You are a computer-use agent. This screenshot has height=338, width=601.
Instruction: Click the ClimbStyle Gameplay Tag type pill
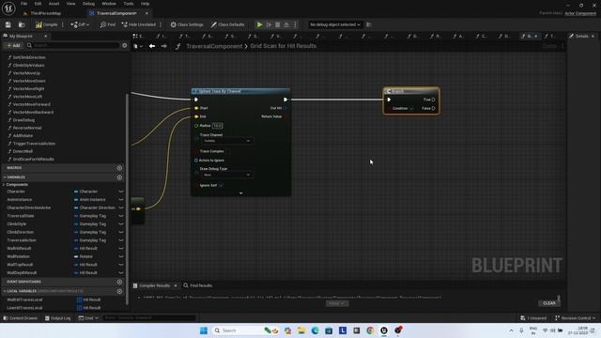(90, 223)
